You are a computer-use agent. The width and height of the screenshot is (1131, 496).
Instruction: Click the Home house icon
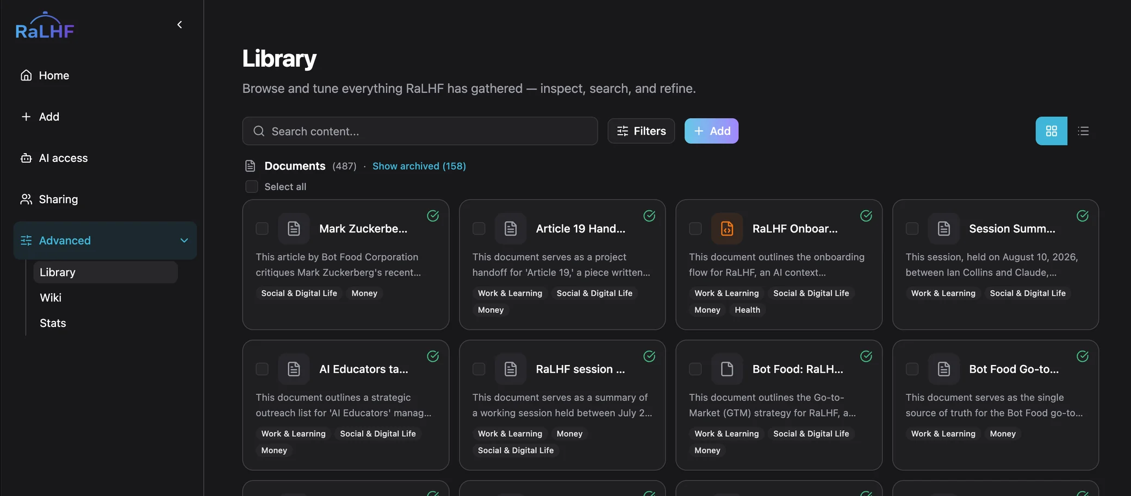point(26,76)
